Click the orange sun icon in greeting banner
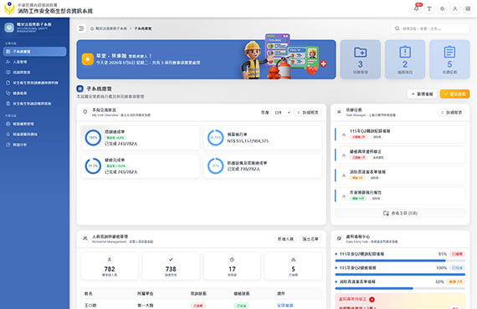Screen dimensions: 477x309 88,59
